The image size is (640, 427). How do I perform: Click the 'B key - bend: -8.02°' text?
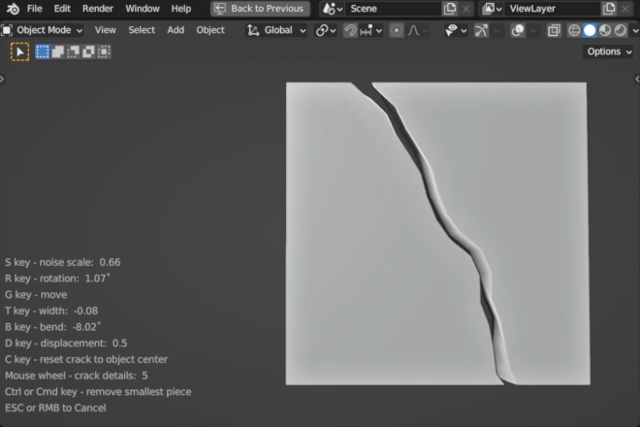(52, 327)
